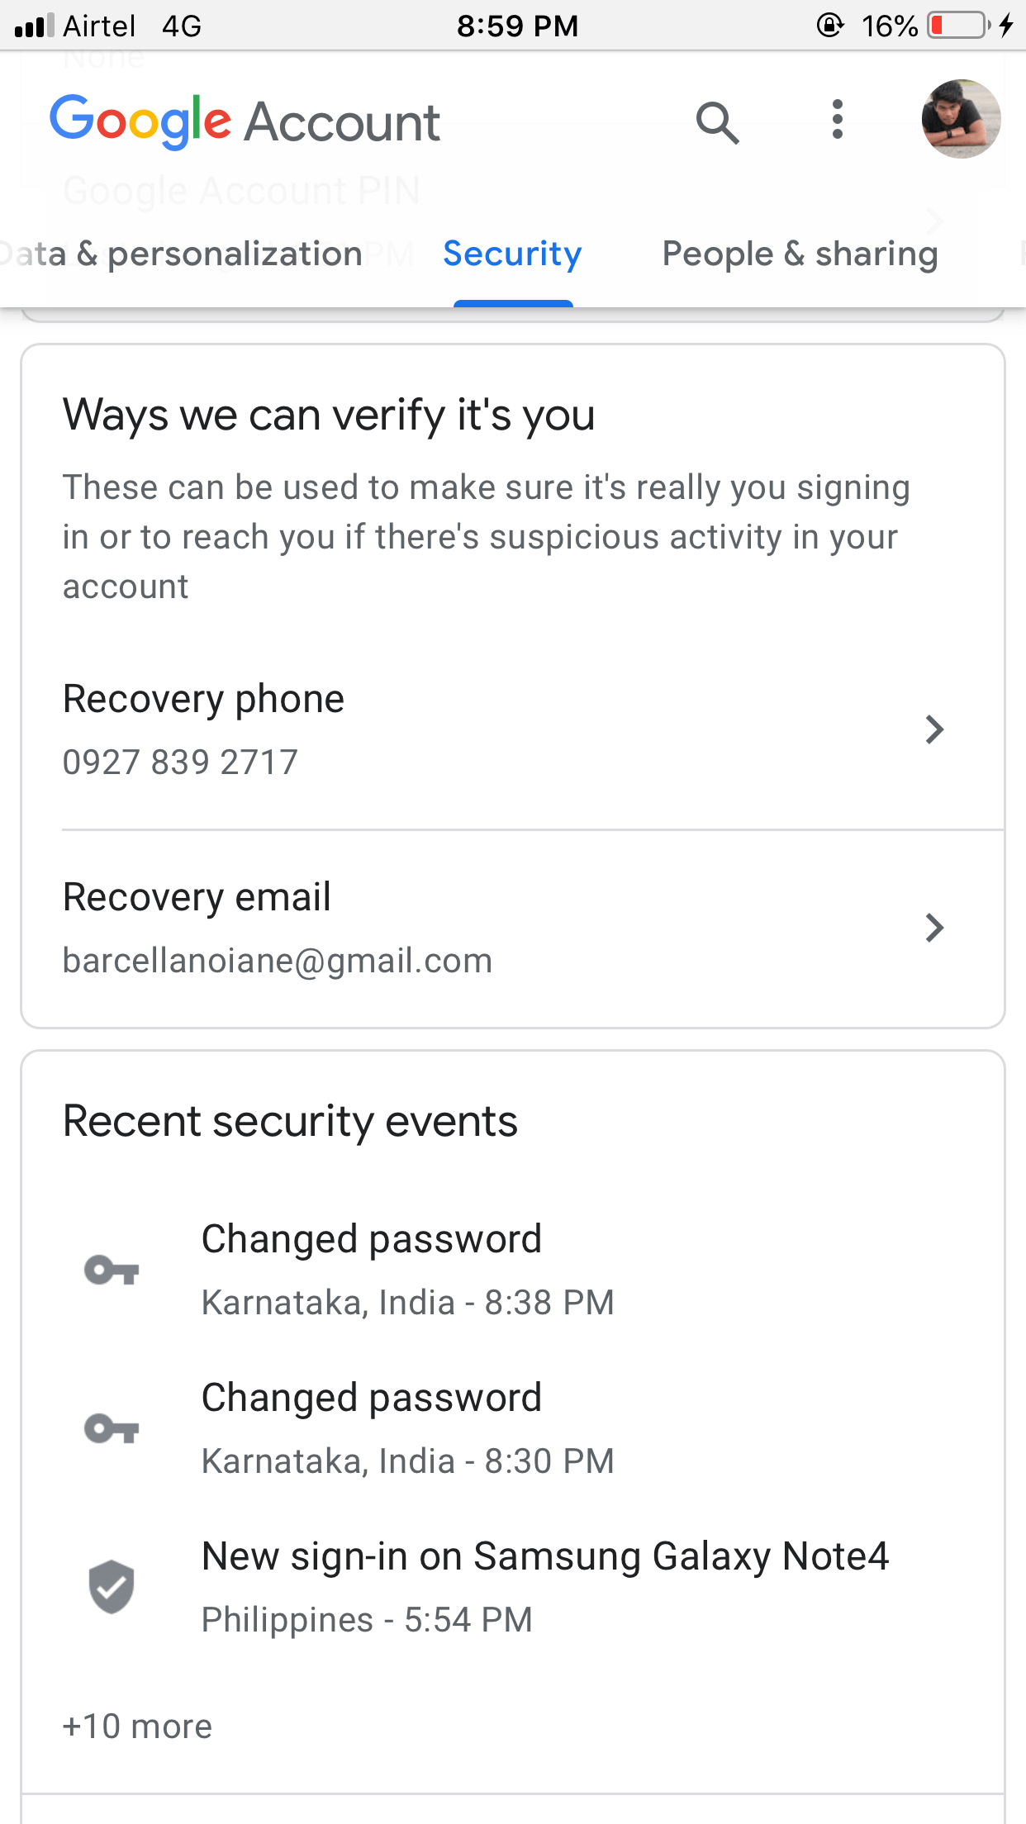The width and height of the screenshot is (1026, 1824).
Task: Open the People & sharing tab
Action: 800,254
